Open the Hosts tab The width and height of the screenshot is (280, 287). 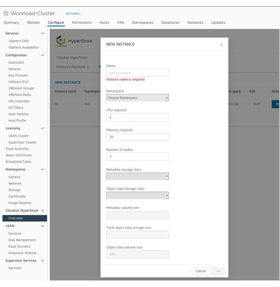pos(104,22)
